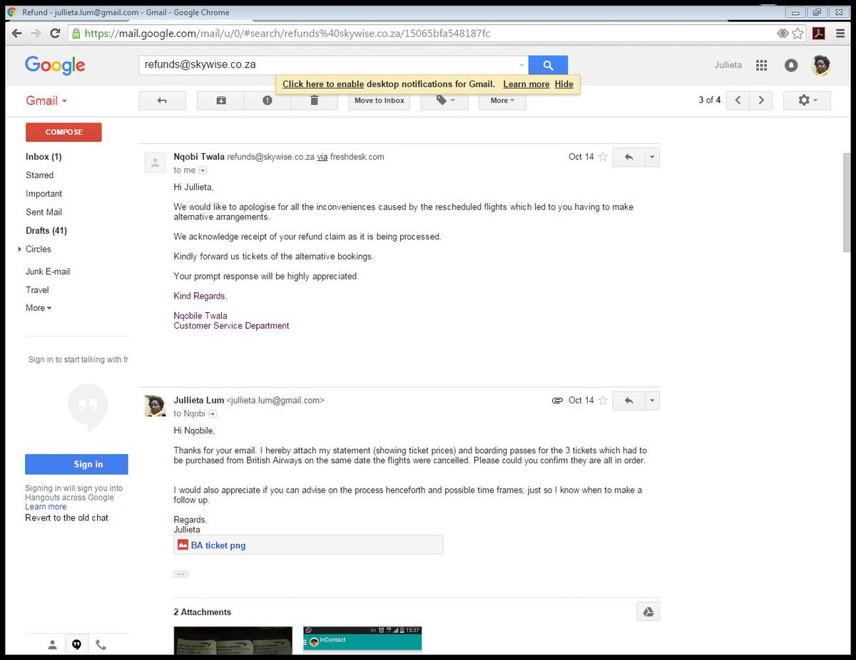Show trimmed content ellipsis button
Image resolution: width=856 pixels, height=660 pixels.
[x=181, y=574]
